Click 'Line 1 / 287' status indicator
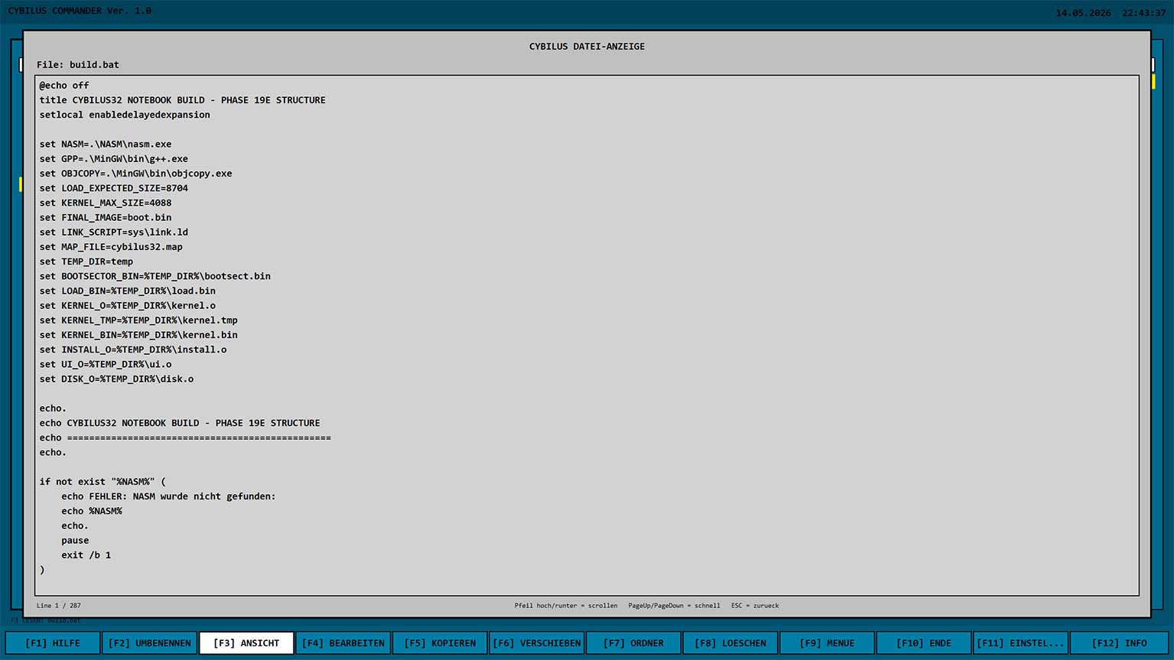This screenshot has width=1174, height=660. pos(59,606)
